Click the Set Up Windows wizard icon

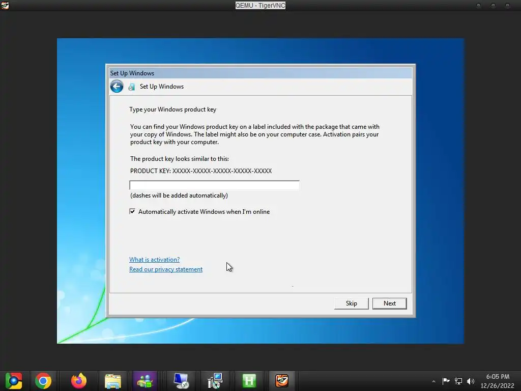click(x=132, y=87)
